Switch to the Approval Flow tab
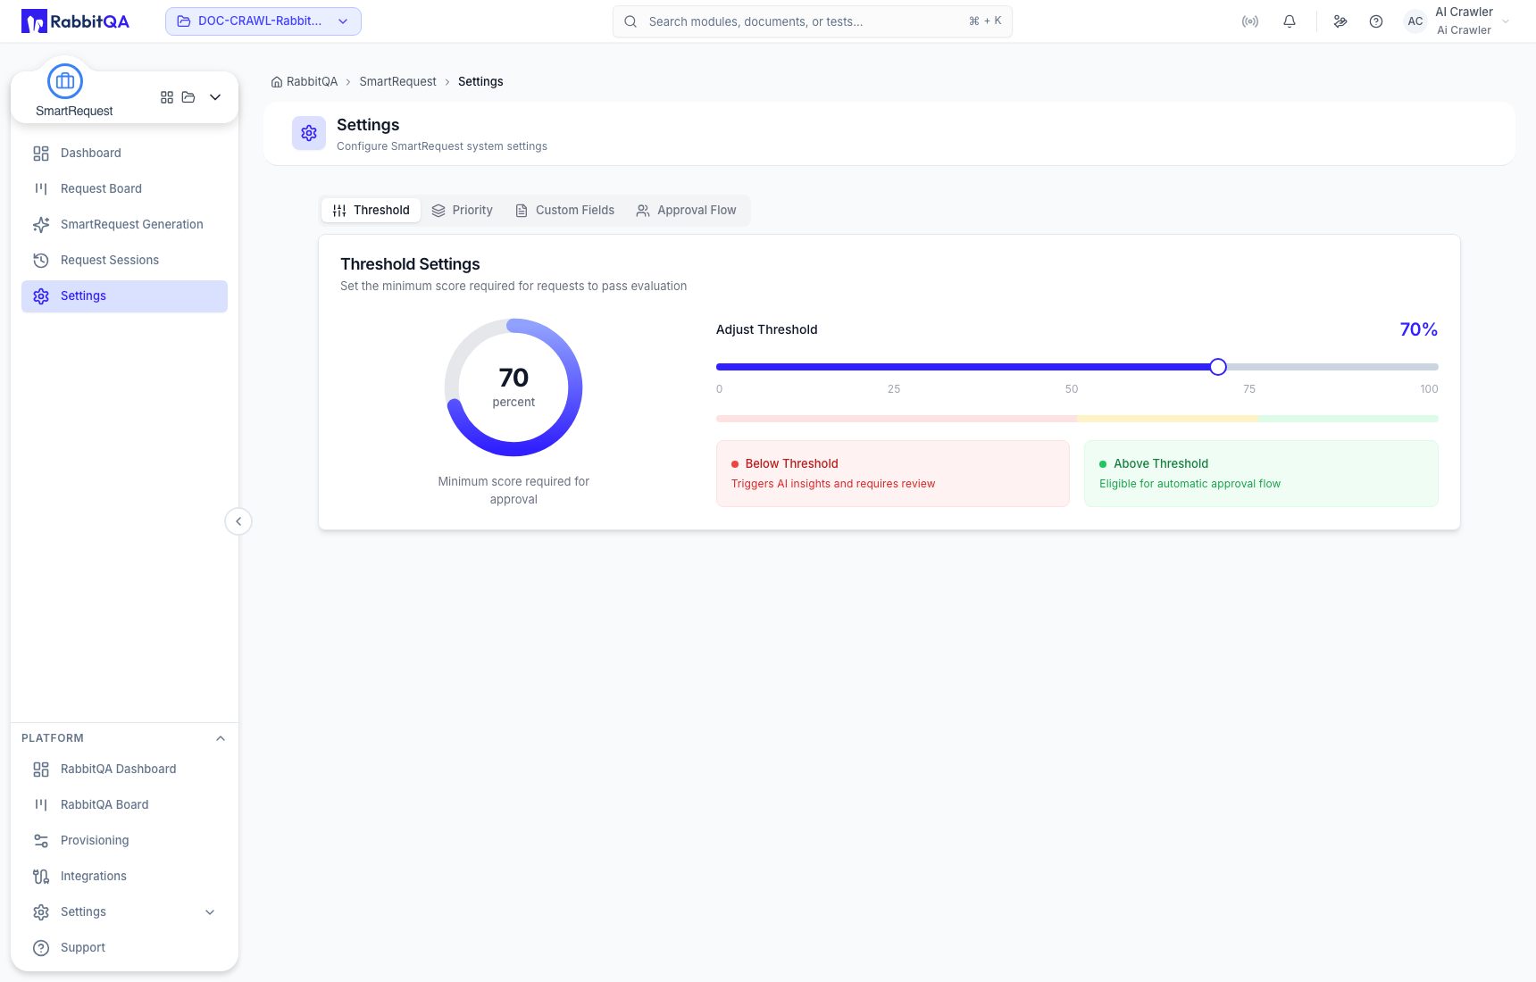The height and width of the screenshot is (982, 1536). 686,211
